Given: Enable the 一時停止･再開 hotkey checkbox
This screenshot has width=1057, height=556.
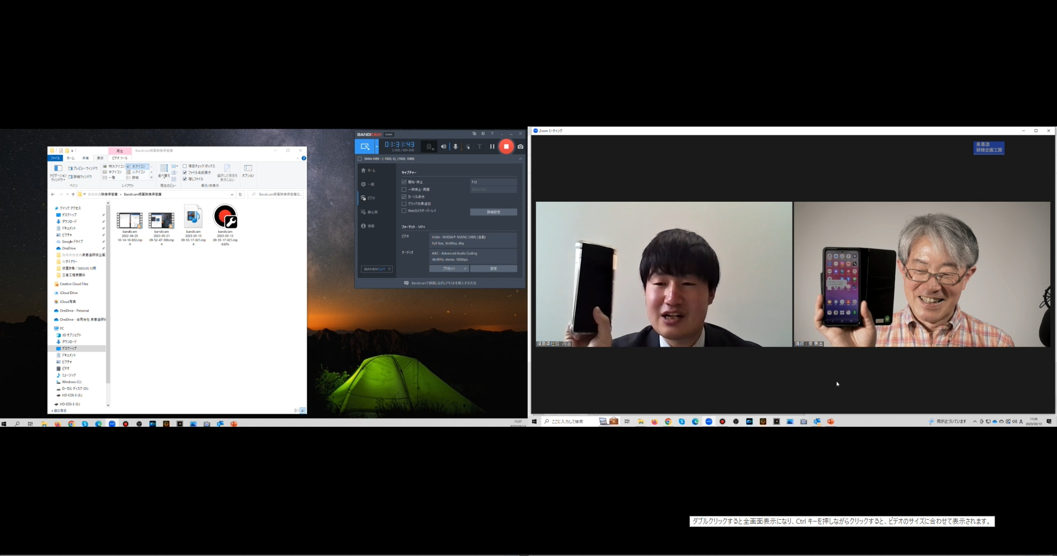Looking at the screenshot, I should tap(404, 189).
